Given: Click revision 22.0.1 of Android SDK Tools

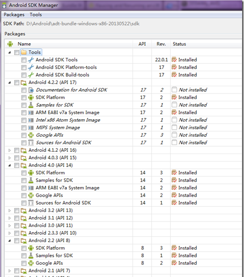Looking at the screenshot, I should click(161, 60).
